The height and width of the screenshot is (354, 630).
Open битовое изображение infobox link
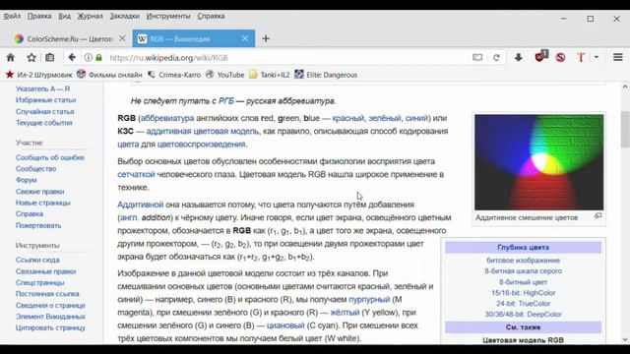[x=523, y=261]
